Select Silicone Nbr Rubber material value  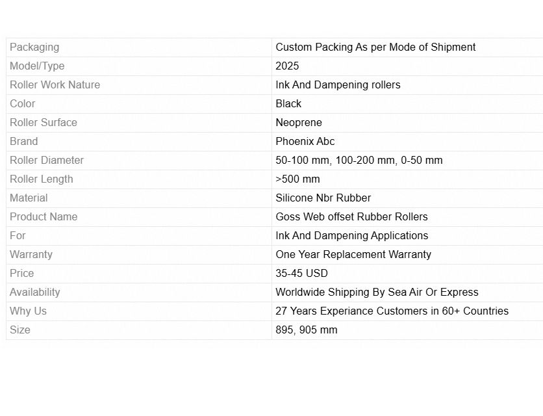coord(323,198)
